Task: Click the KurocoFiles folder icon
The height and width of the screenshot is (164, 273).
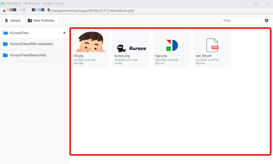Action: tap(5, 33)
